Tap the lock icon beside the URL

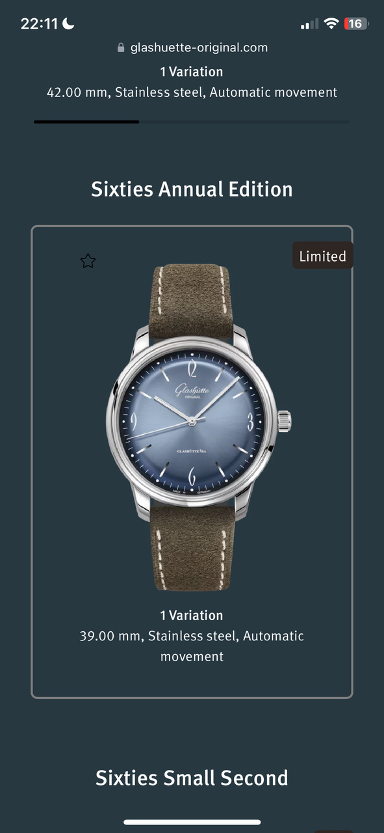pos(121,48)
